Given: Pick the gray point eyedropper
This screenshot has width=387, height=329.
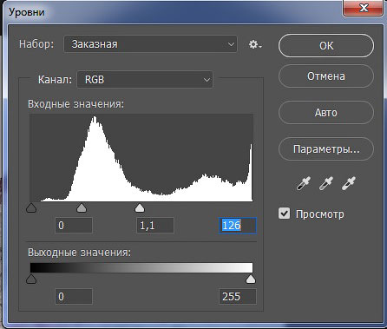Looking at the screenshot, I should pyautogui.click(x=326, y=183).
